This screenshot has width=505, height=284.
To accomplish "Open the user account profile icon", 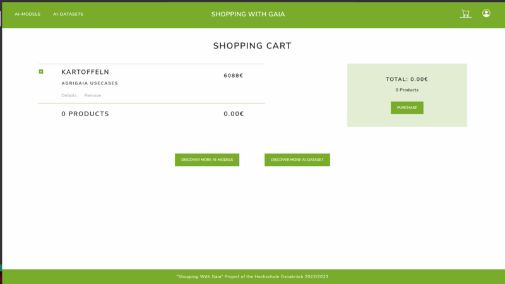I will [486, 13].
